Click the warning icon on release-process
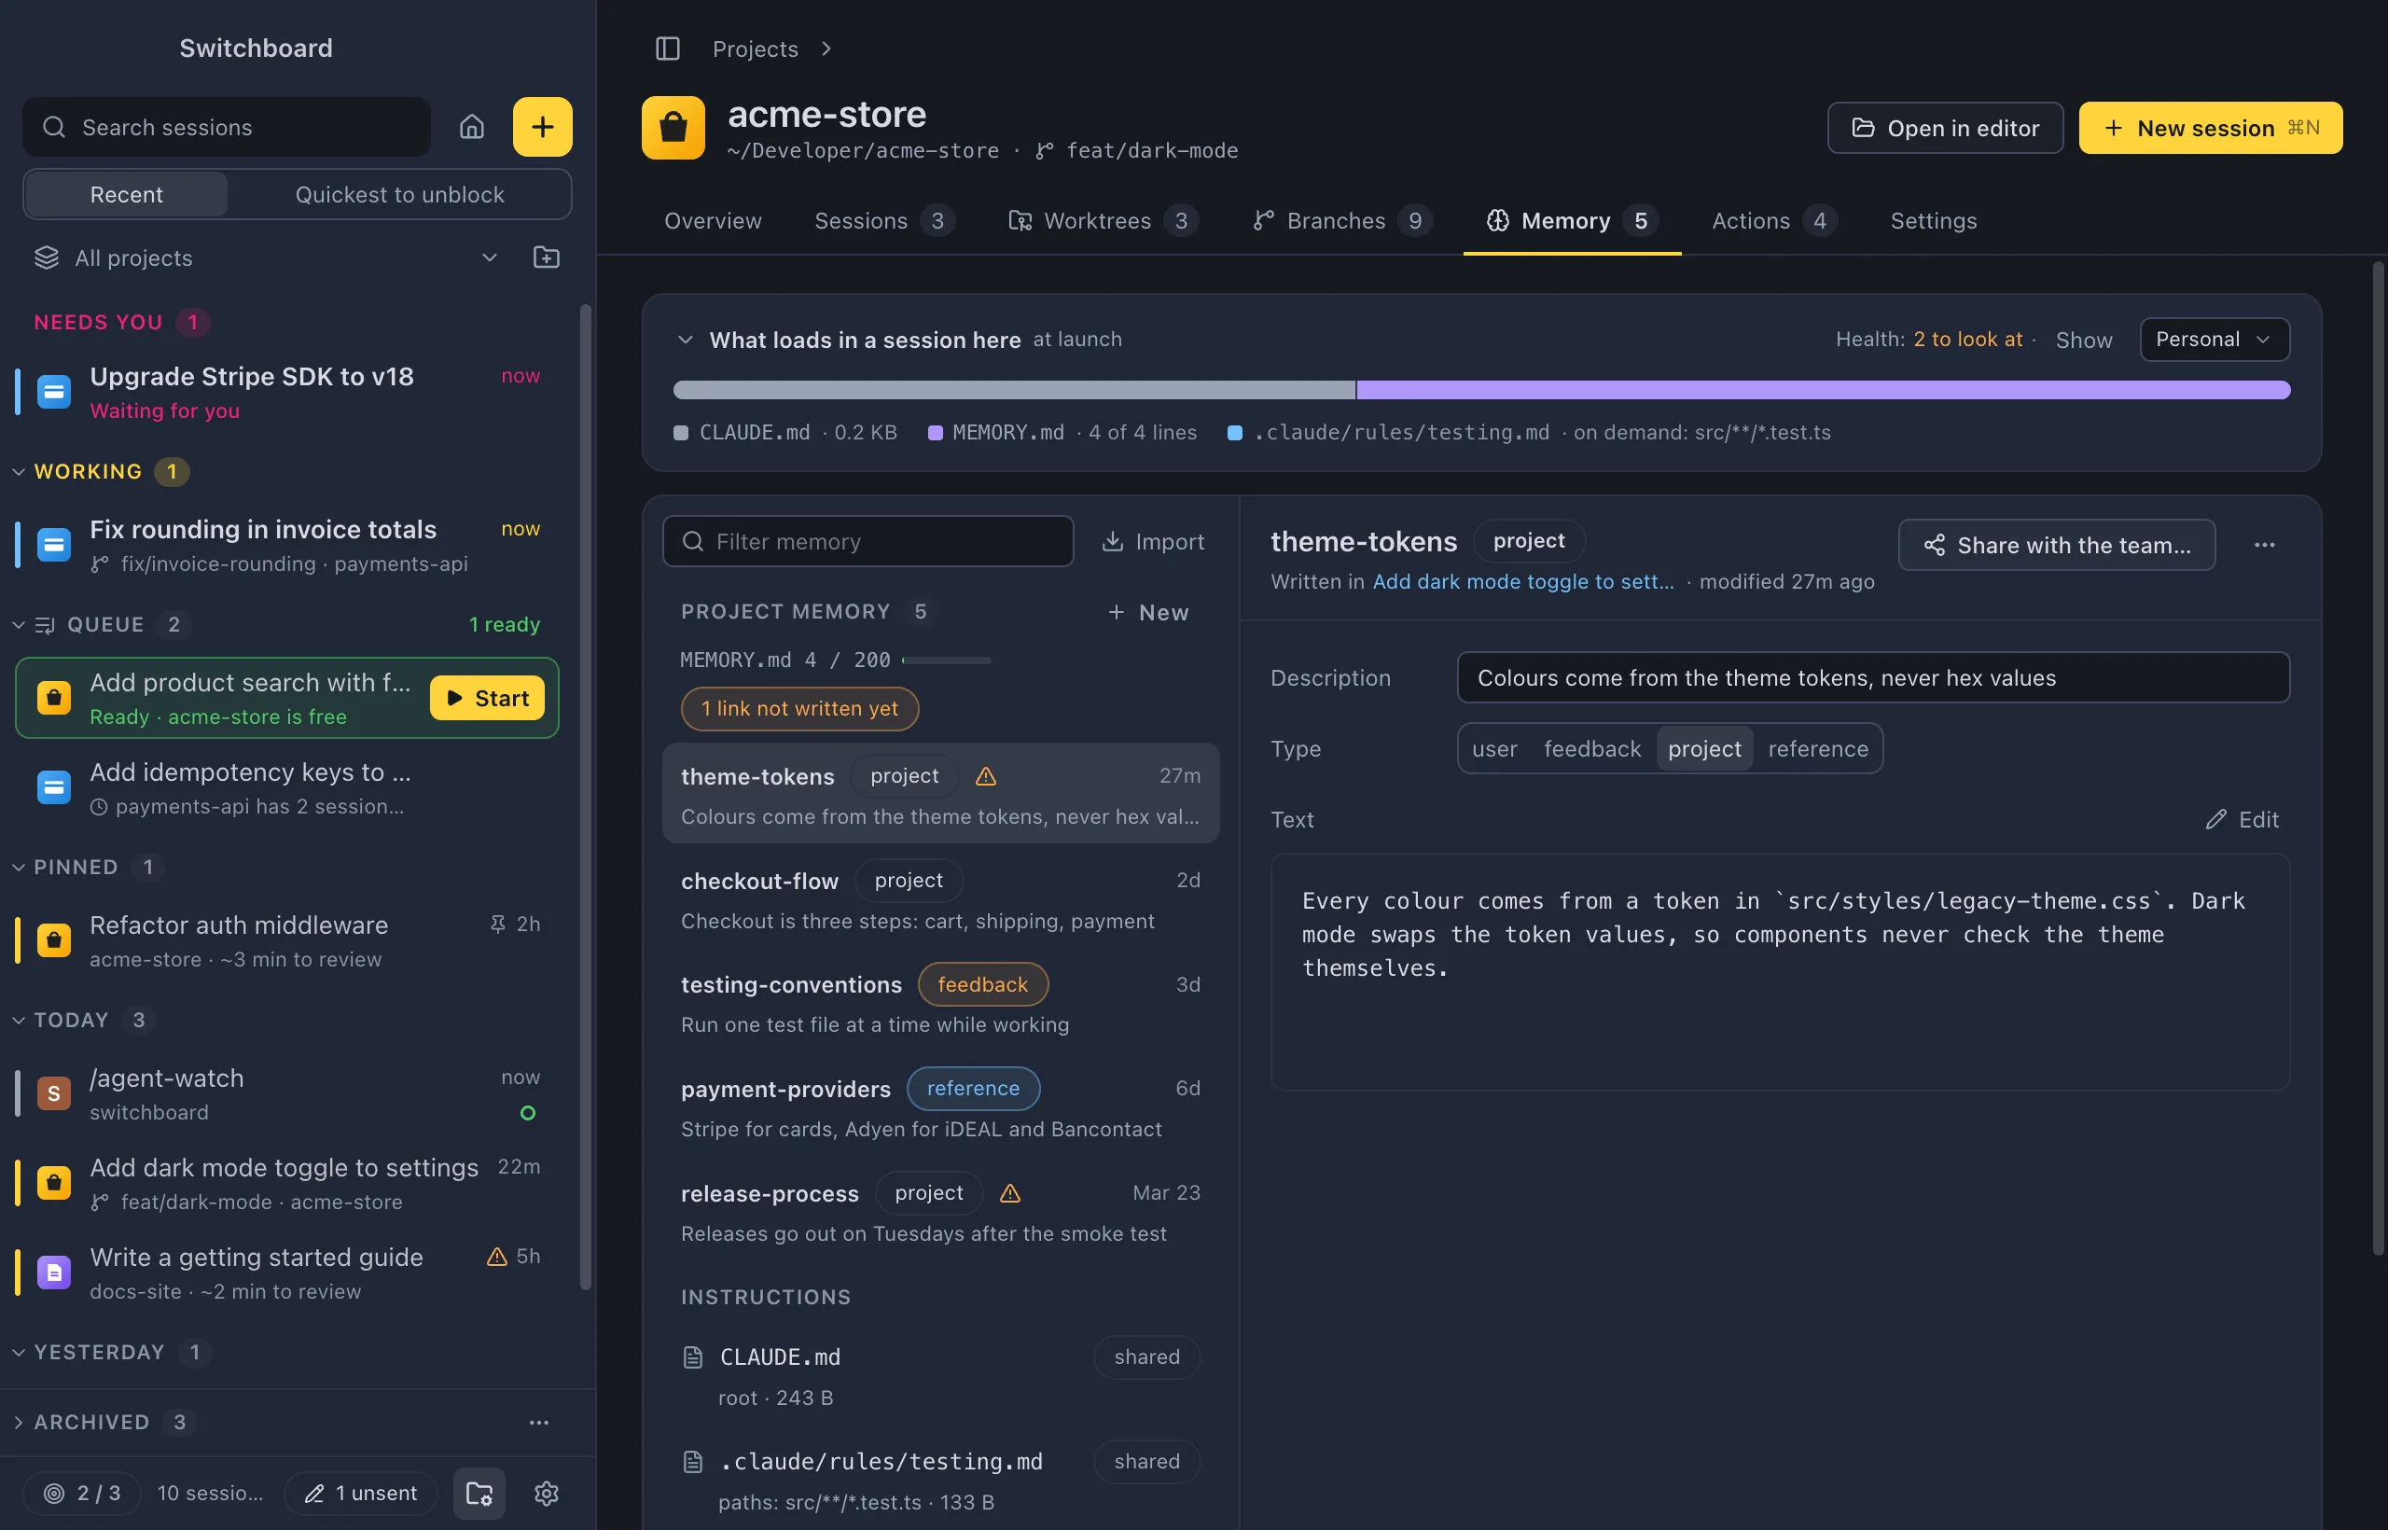The height and width of the screenshot is (1530, 2388). [1009, 1193]
